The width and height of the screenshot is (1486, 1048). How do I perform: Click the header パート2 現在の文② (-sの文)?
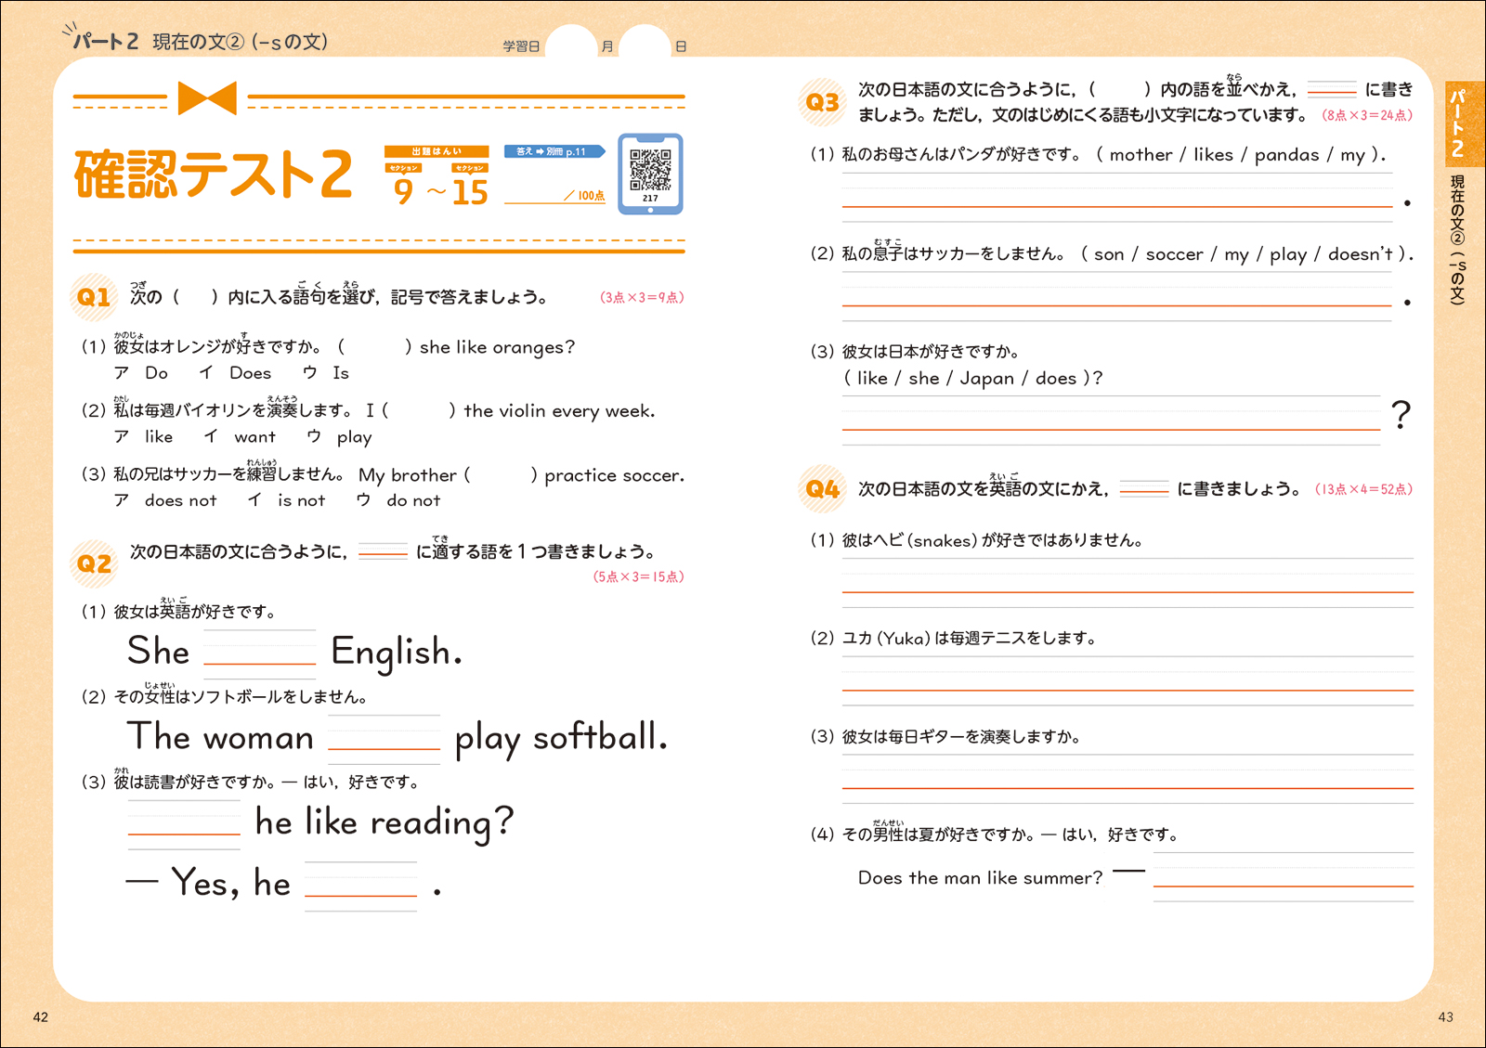[200, 41]
